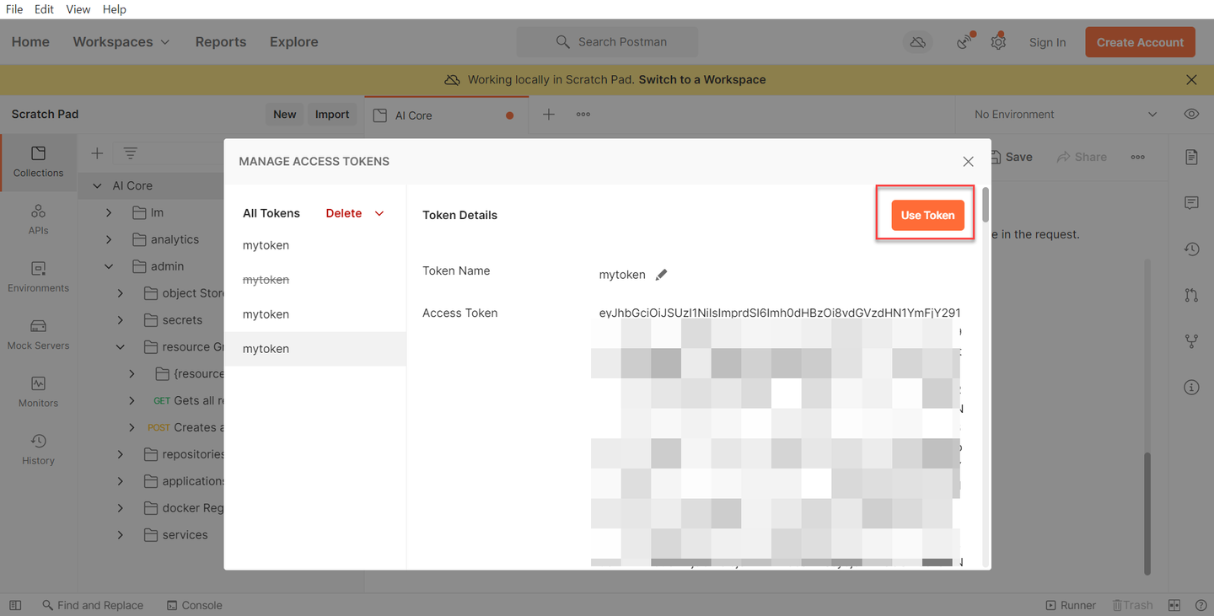Open the Collections sidebar panel
Image resolution: width=1214 pixels, height=616 pixels.
(38, 162)
